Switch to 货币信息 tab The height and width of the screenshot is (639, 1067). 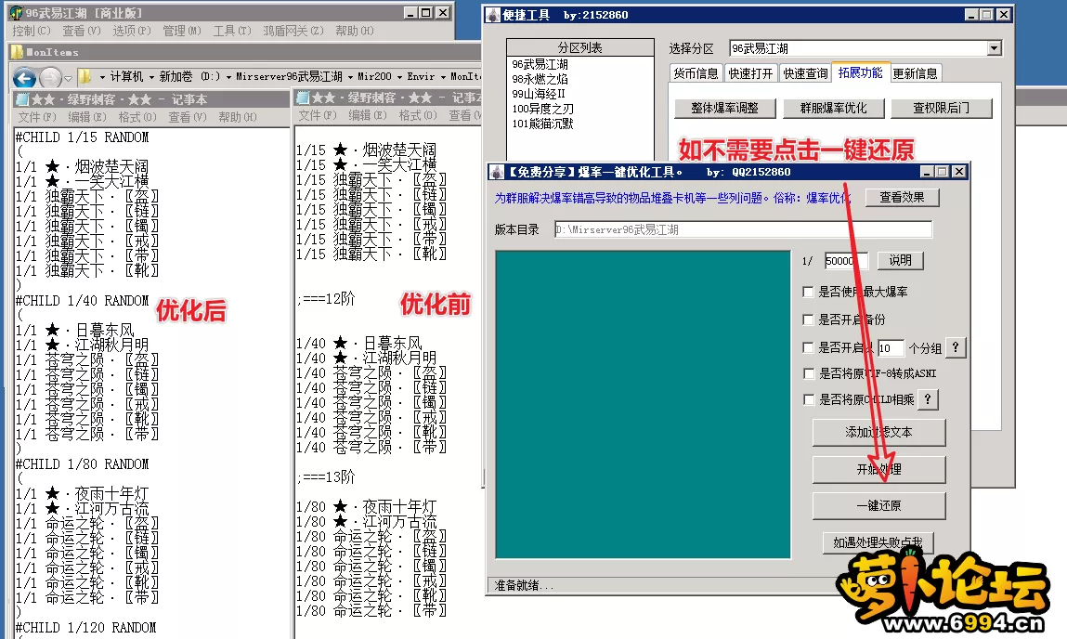click(x=696, y=73)
